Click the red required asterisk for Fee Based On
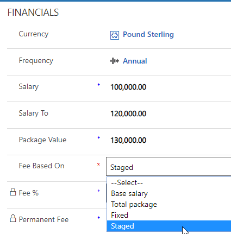 [x=98, y=165]
